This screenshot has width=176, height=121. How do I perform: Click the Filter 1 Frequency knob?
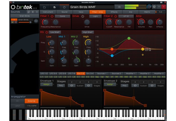click(x=45, y=22)
